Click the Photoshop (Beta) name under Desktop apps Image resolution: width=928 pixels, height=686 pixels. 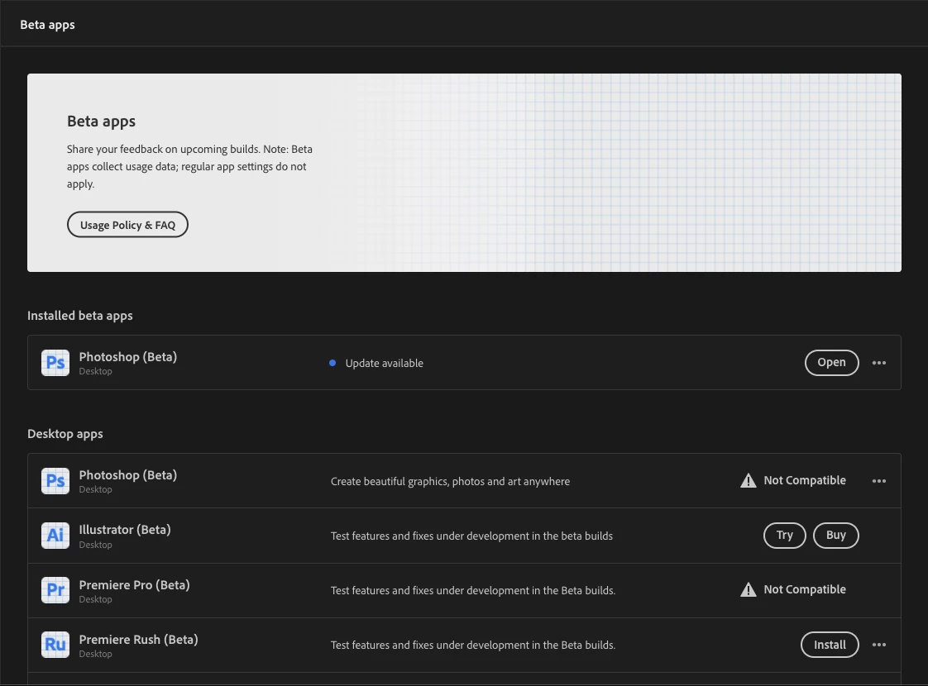(128, 475)
